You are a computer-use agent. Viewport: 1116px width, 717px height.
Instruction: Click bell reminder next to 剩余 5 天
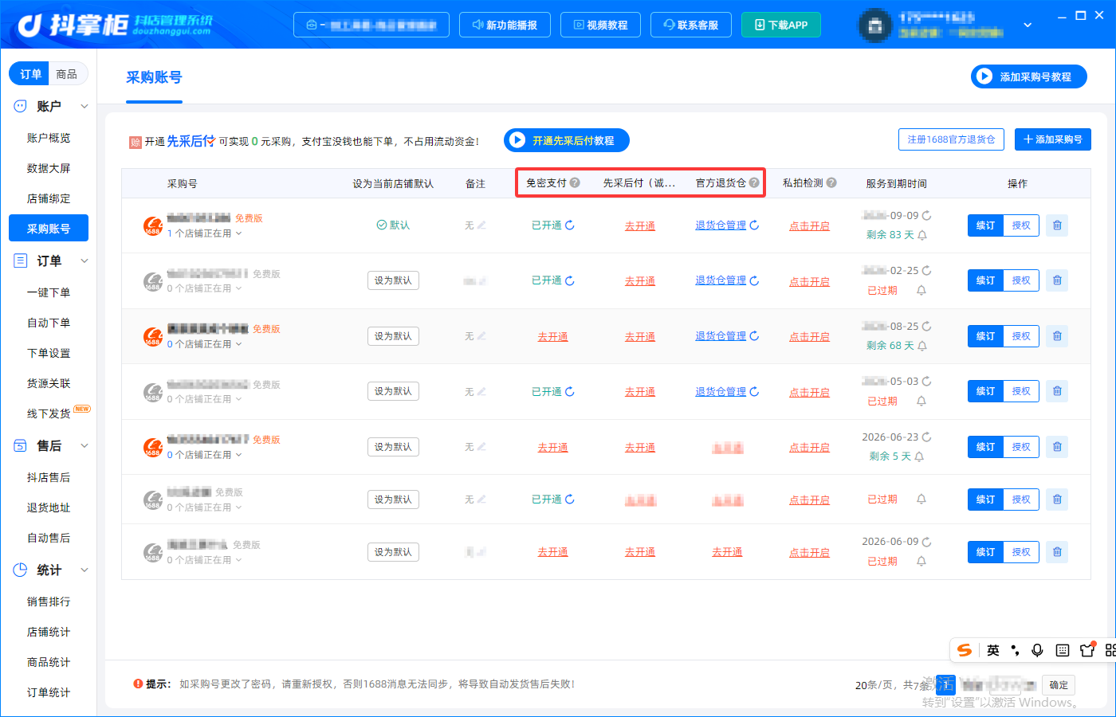(x=919, y=456)
